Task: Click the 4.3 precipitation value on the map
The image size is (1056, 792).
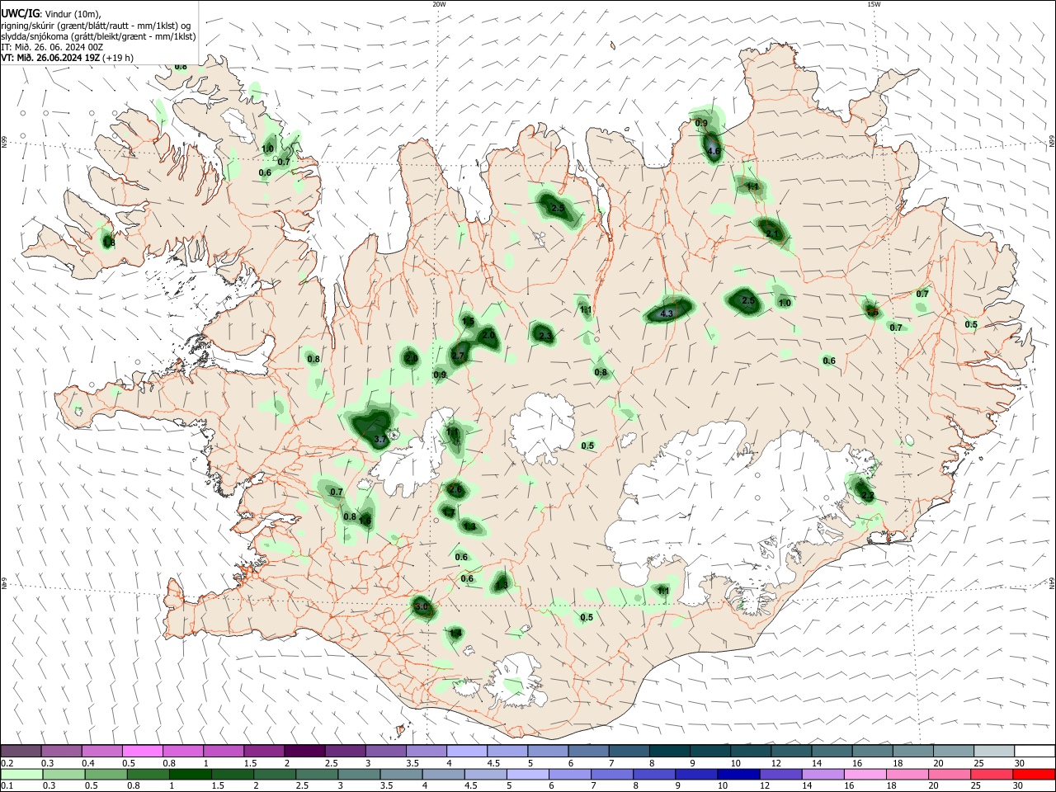Action: pyautogui.click(x=667, y=313)
